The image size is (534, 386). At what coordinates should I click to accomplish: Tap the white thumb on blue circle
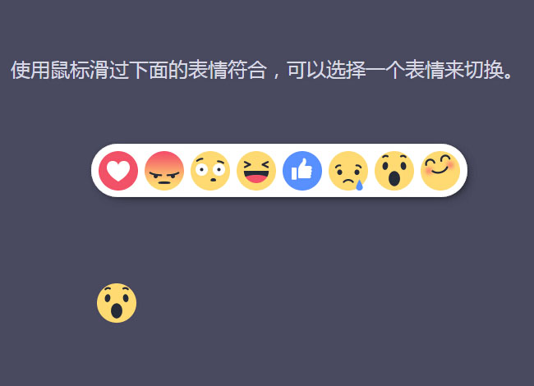[x=302, y=169]
